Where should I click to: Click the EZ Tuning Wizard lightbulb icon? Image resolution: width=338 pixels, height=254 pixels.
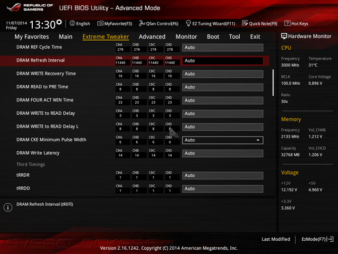pyautogui.click(x=188, y=23)
